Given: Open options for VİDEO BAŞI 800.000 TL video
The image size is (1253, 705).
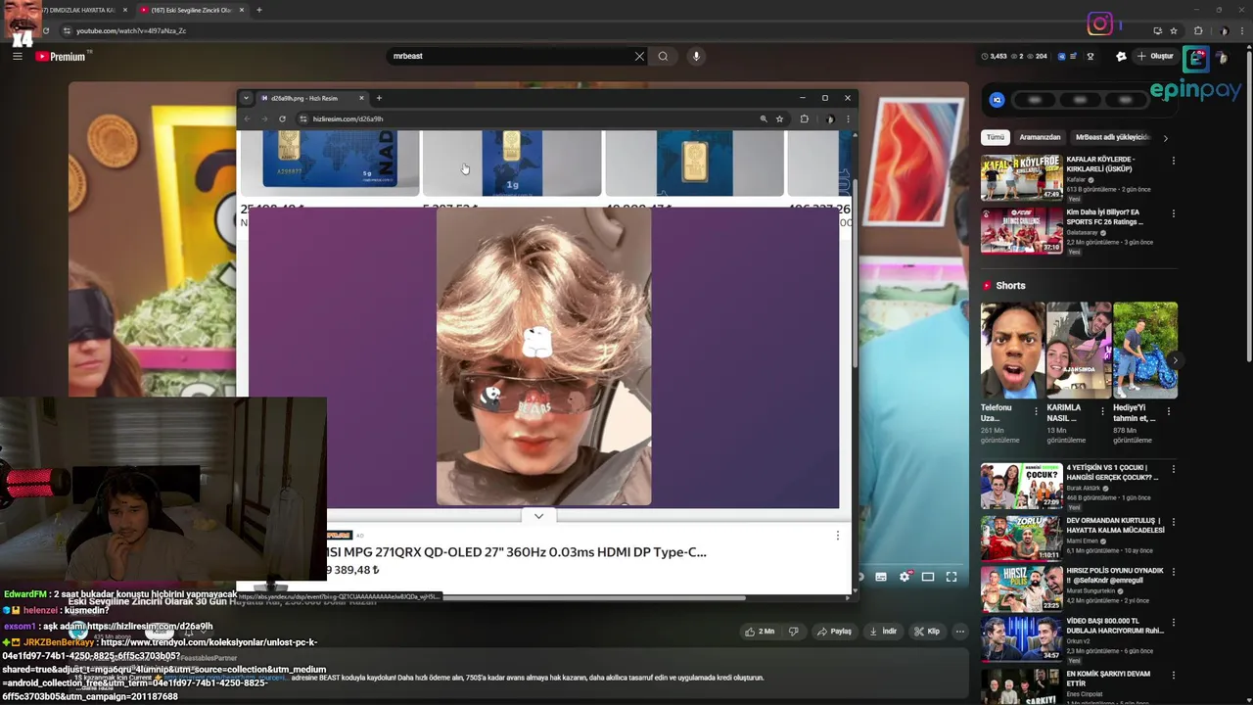Looking at the screenshot, I should pyautogui.click(x=1173, y=623).
